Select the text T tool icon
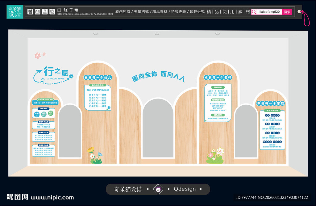This screenshot has height=206, width=316. (71, 10)
